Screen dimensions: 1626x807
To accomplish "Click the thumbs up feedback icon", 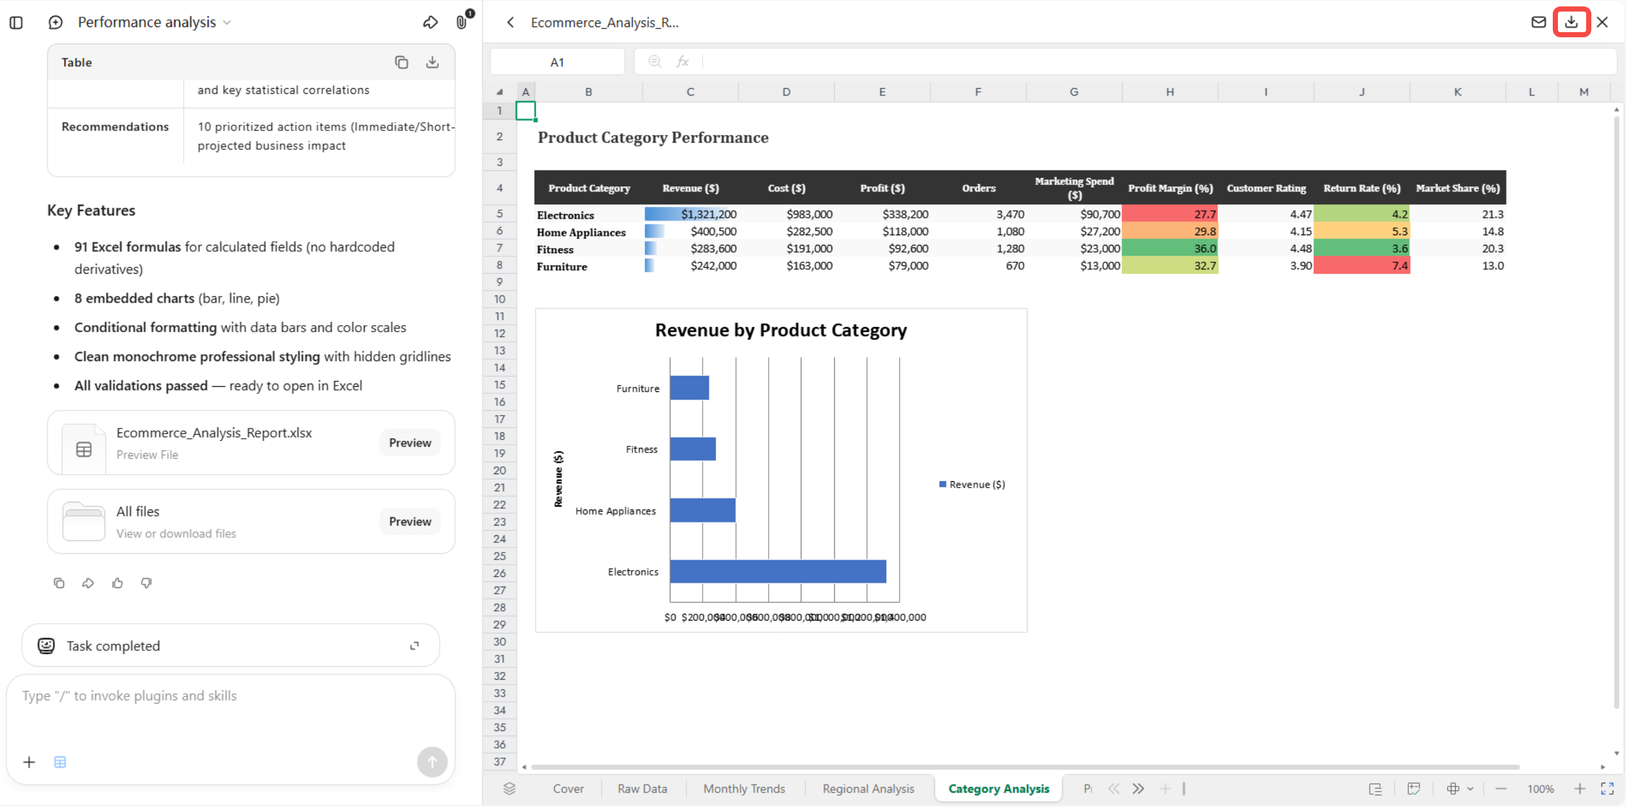I will point(118,583).
